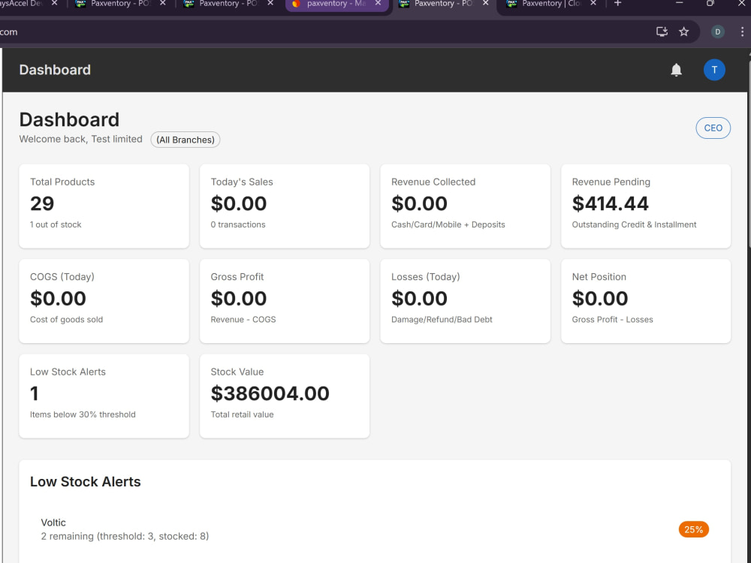Open the Stock Value card

pyautogui.click(x=285, y=396)
